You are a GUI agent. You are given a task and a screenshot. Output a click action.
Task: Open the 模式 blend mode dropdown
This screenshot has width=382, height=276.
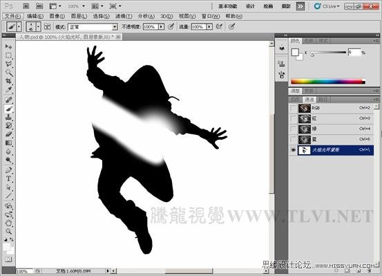coord(115,27)
